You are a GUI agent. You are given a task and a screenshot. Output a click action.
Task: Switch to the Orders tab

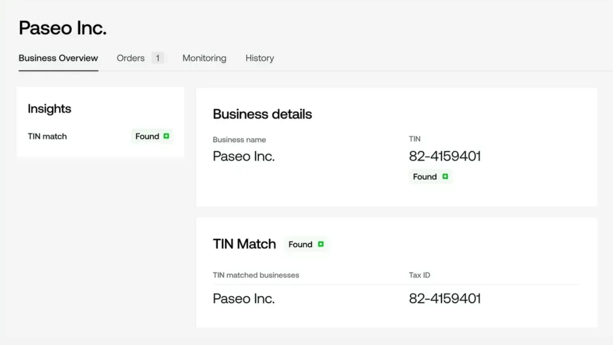pyautogui.click(x=131, y=58)
